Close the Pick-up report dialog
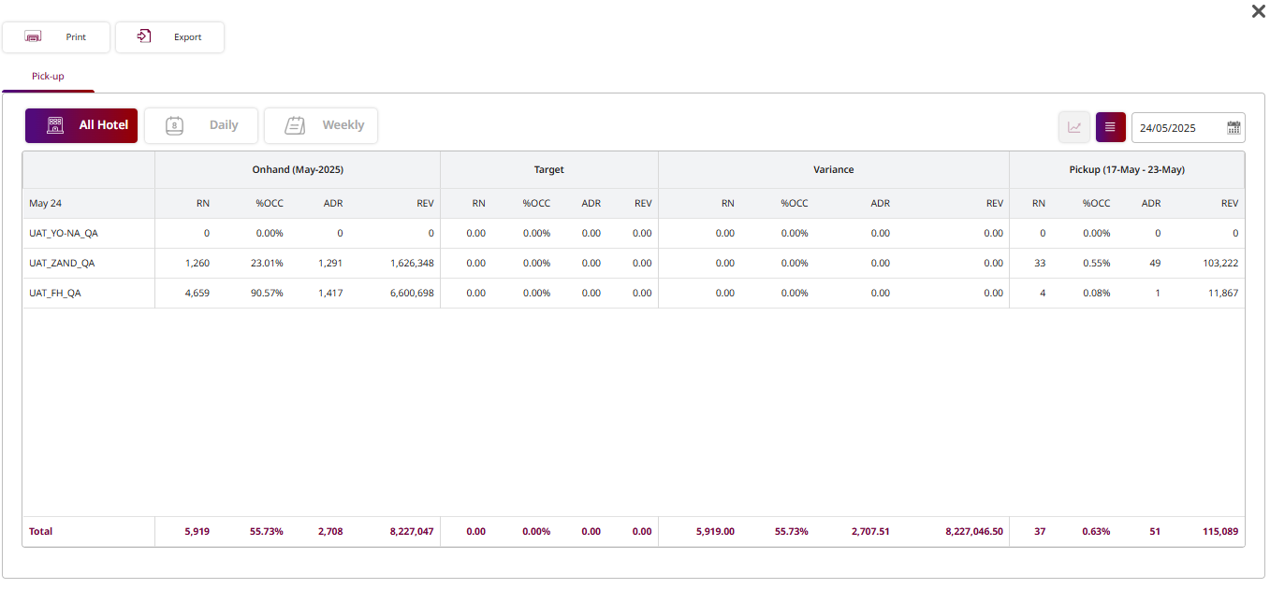1270x589 pixels. pyautogui.click(x=1258, y=11)
